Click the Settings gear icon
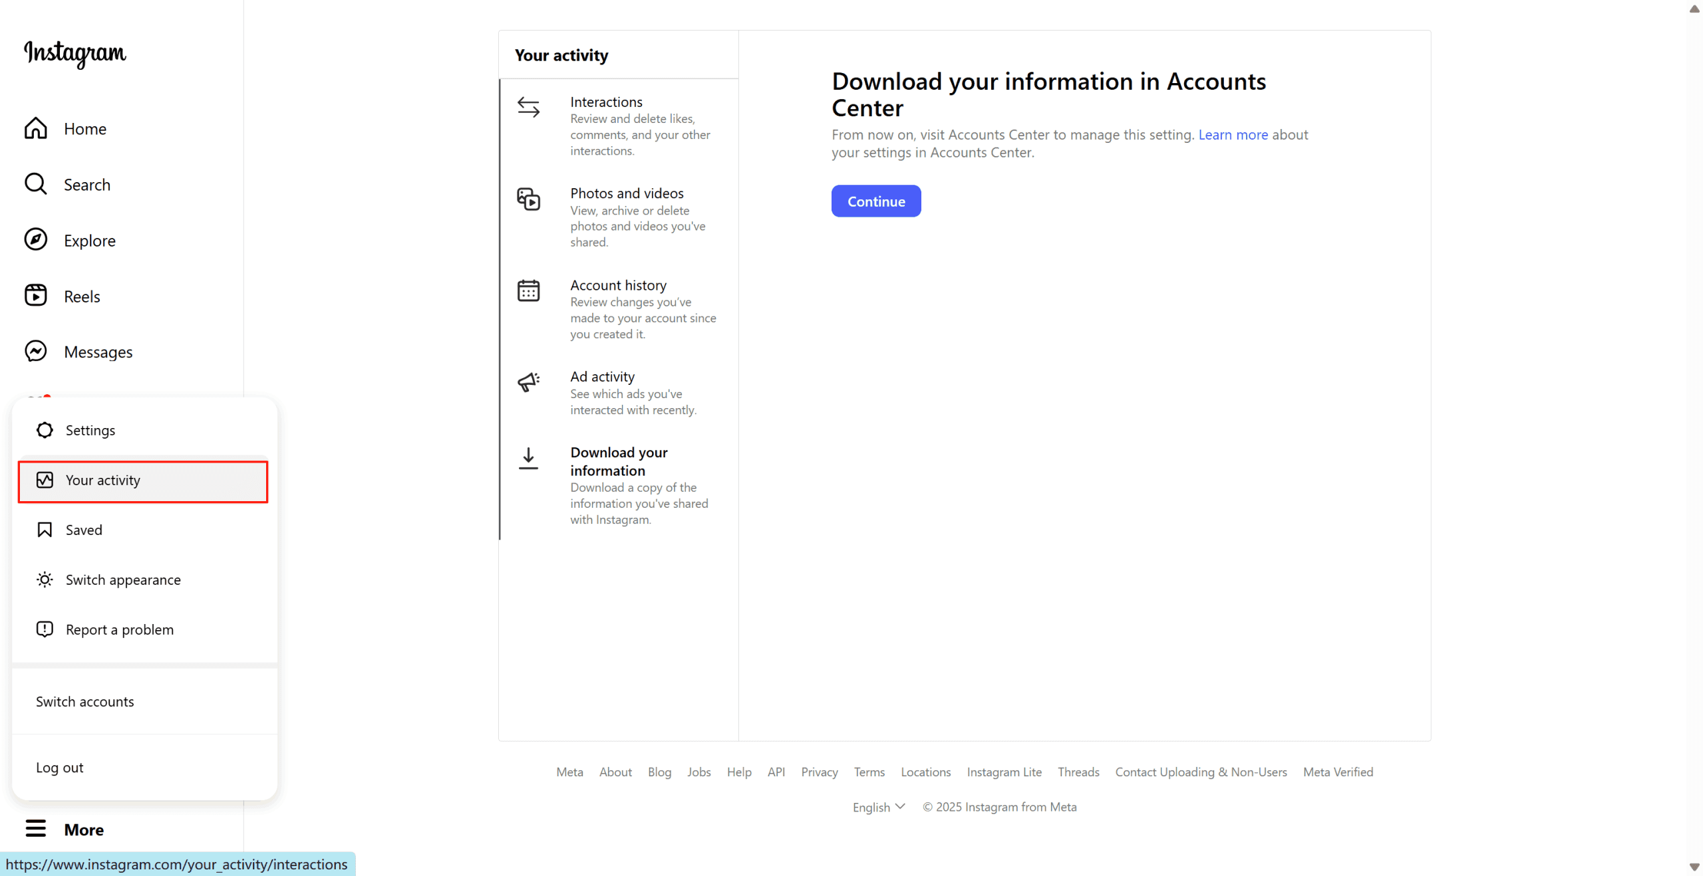The image size is (1703, 876). click(x=45, y=430)
